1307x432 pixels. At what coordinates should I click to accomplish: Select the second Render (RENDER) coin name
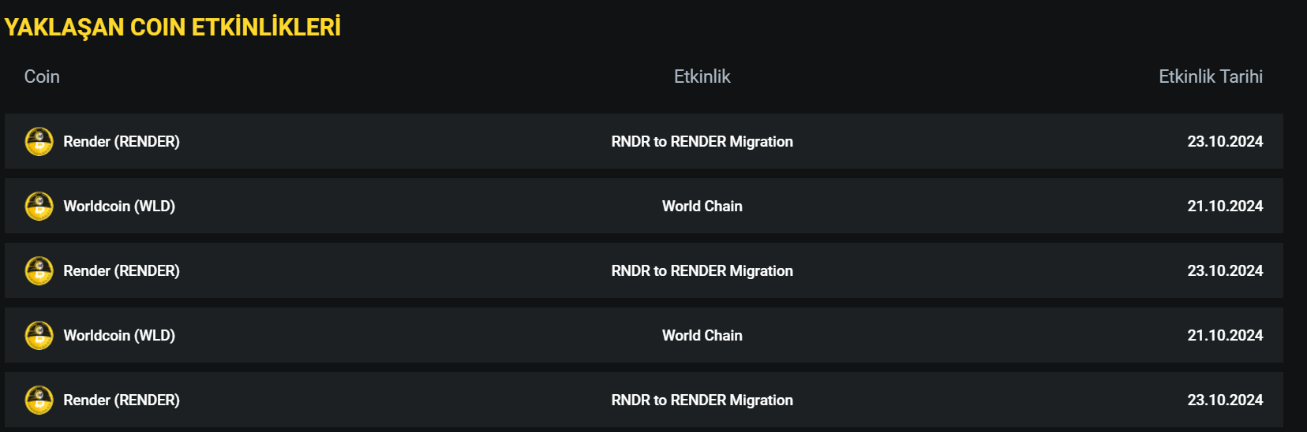pyautogui.click(x=122, y=271)
